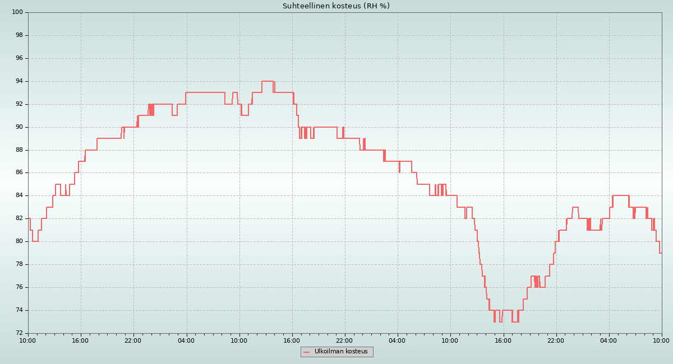Click the 76 y-axis tick label

(19, 287)
